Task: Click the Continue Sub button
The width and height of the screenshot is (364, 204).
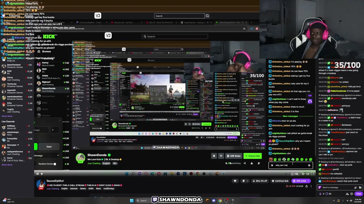Action: coord(280,181)
